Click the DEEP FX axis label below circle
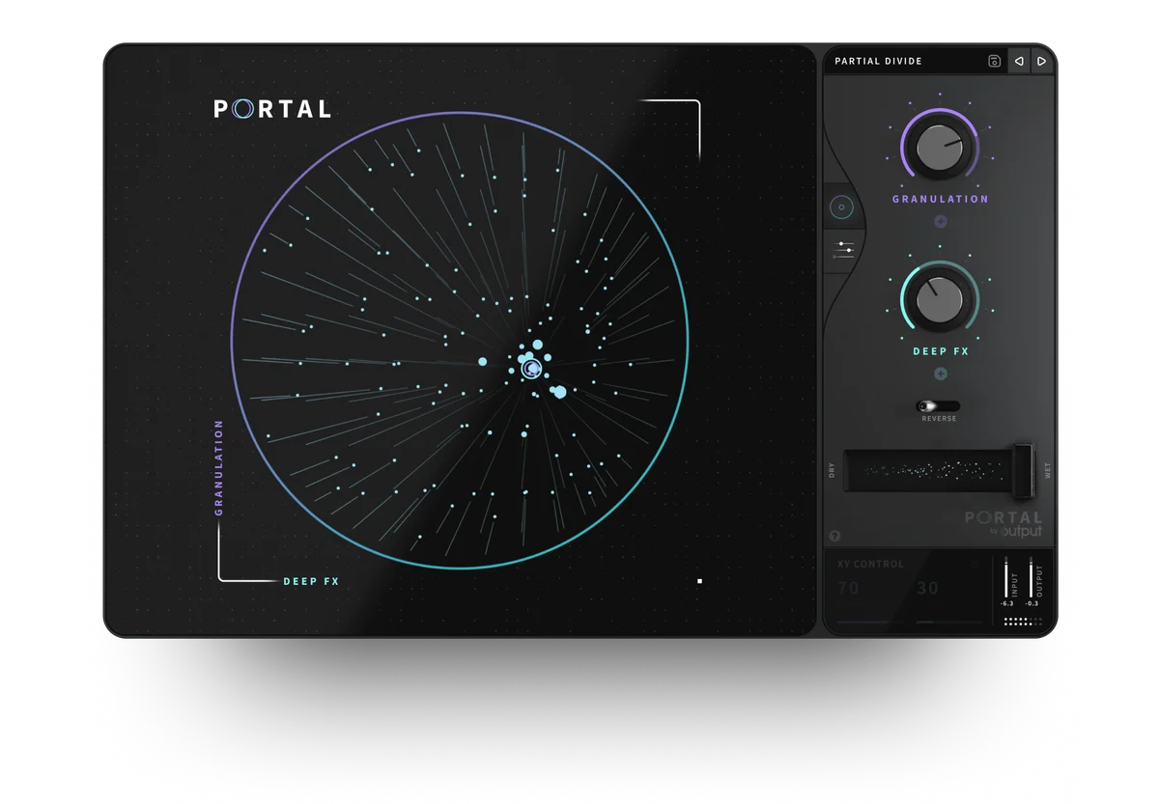 pyautogui.click(x=311, y=582)
